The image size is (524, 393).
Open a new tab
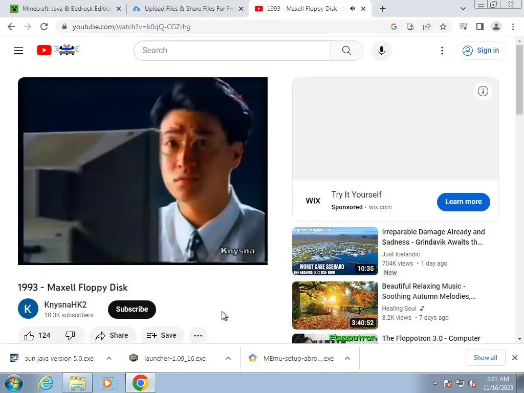coord(383,9)
